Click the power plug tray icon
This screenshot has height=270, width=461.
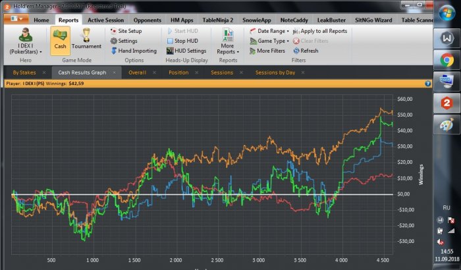tap(440, 231)
